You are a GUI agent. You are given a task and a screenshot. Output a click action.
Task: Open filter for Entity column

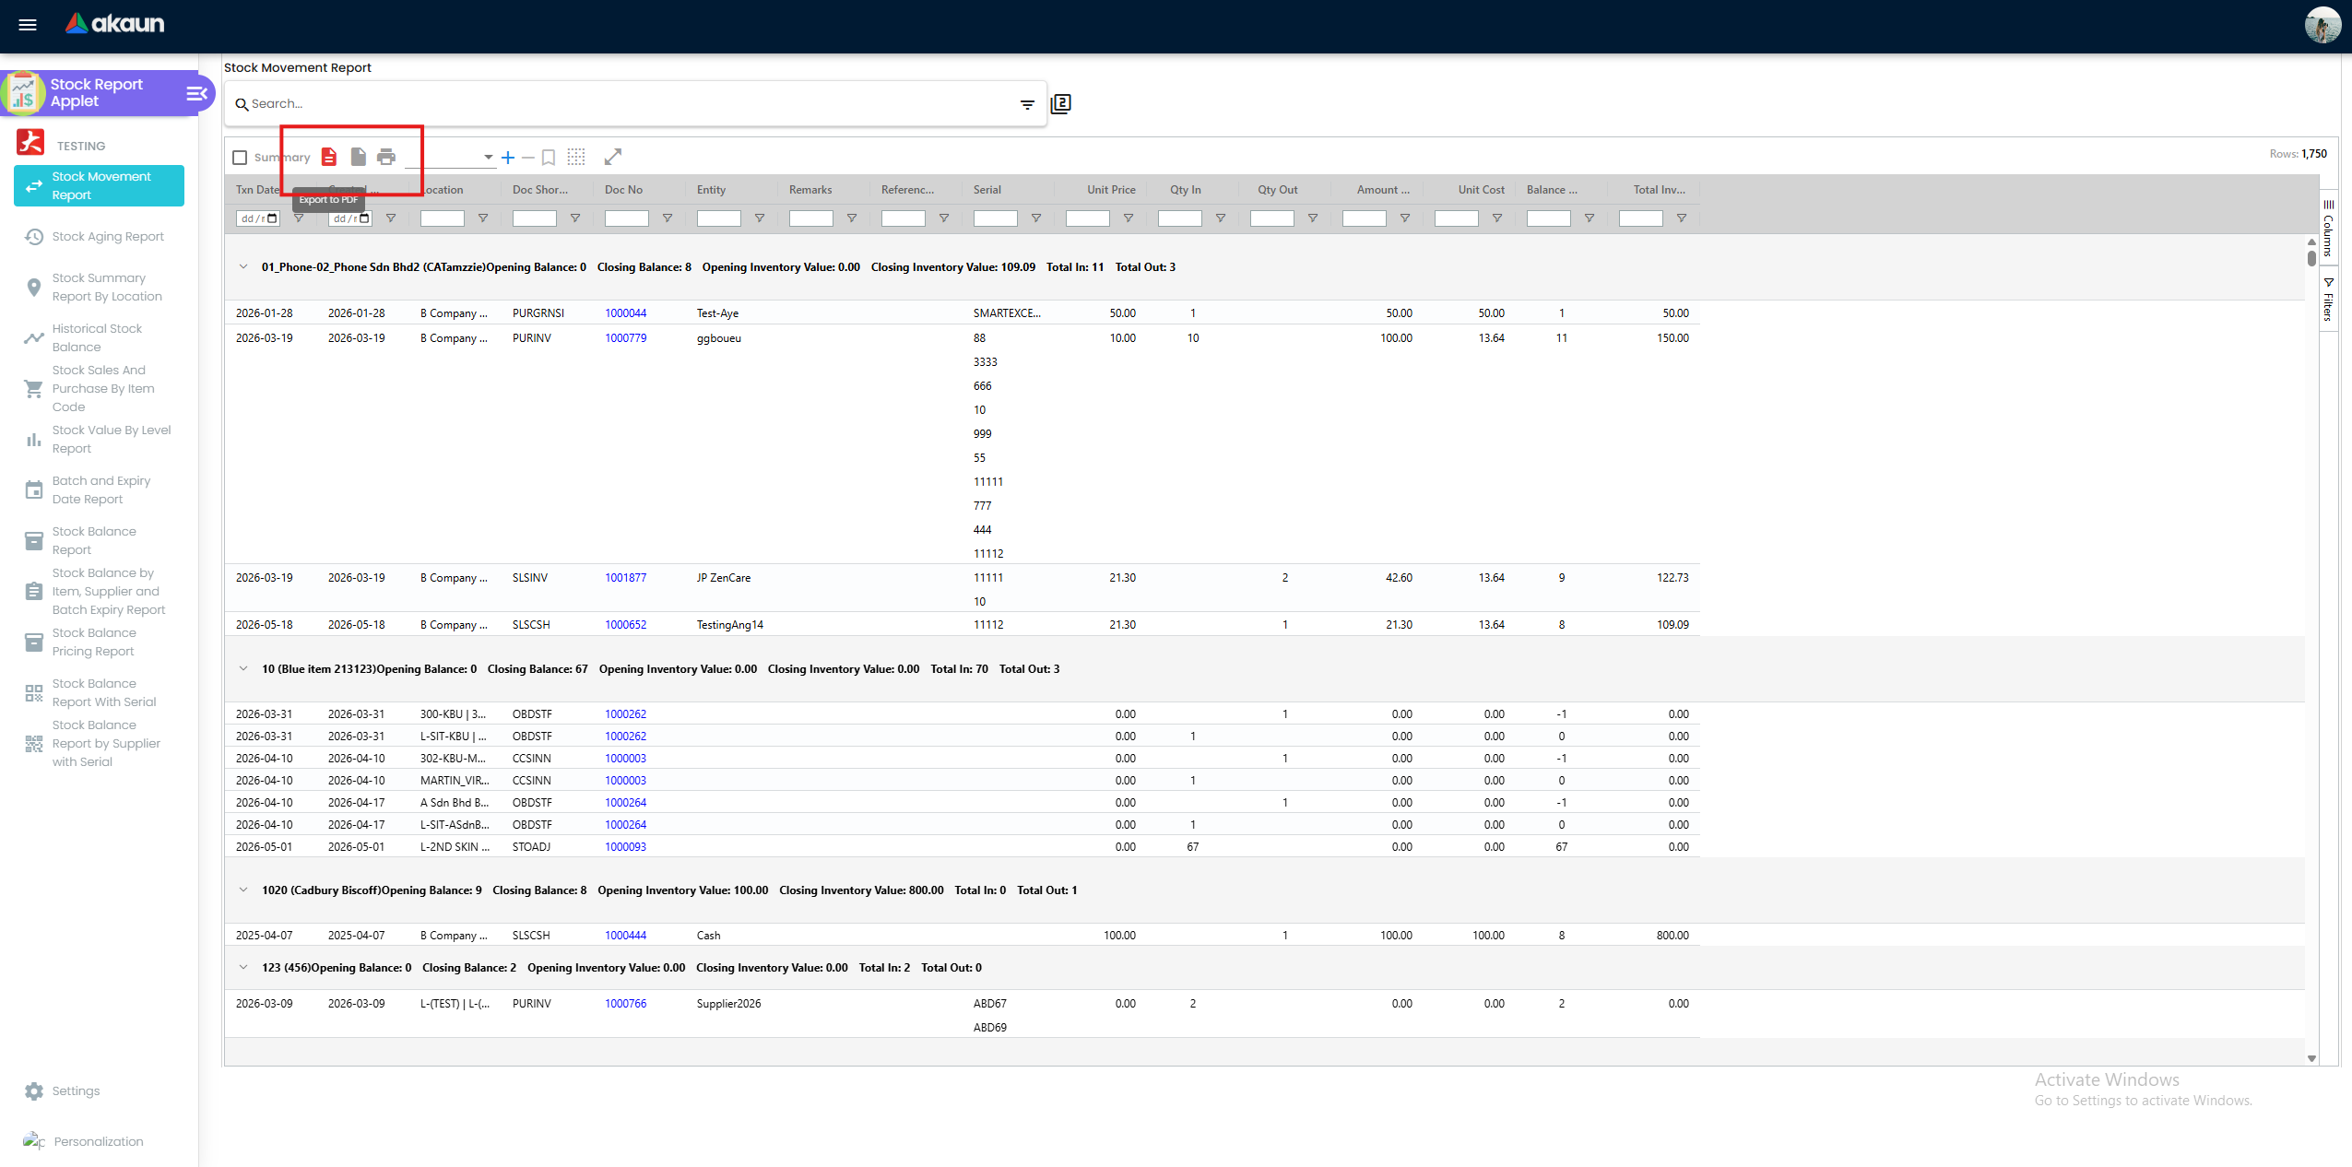click(760, 218)
